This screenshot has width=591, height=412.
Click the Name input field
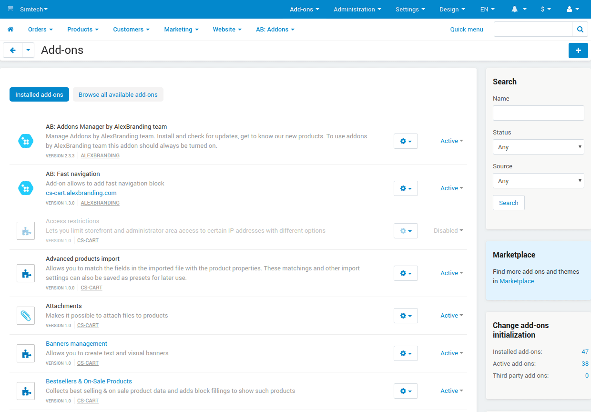(538, 113)
